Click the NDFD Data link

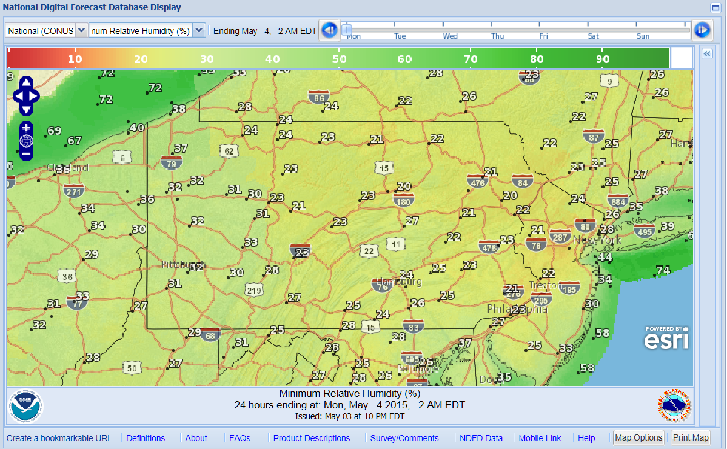(x=481, y=438)
